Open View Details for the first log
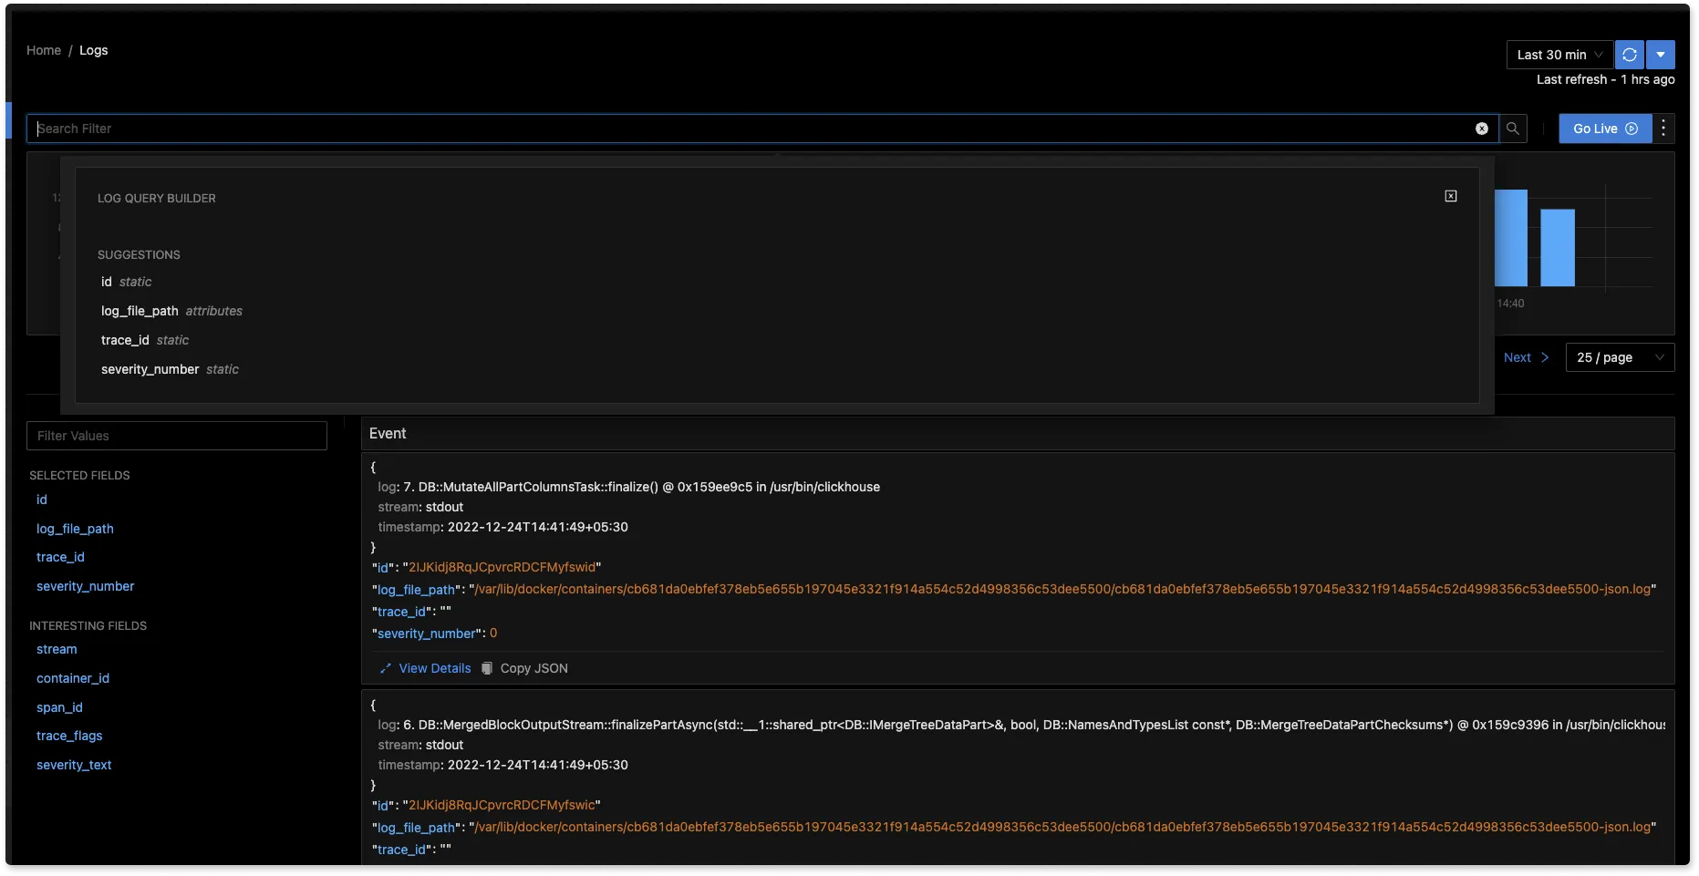 tap(434, 668)
